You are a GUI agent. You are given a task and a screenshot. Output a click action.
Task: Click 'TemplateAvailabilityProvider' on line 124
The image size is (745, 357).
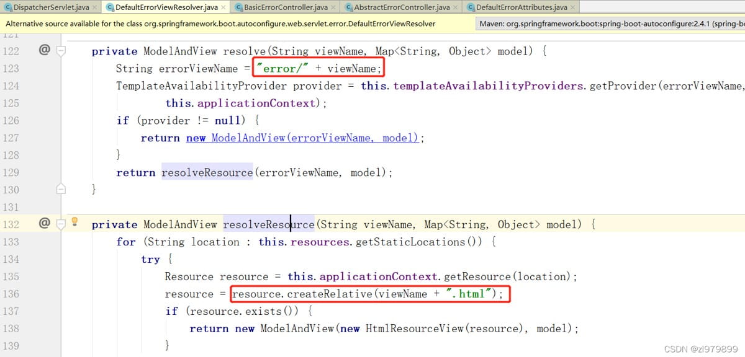pos(202,86)
